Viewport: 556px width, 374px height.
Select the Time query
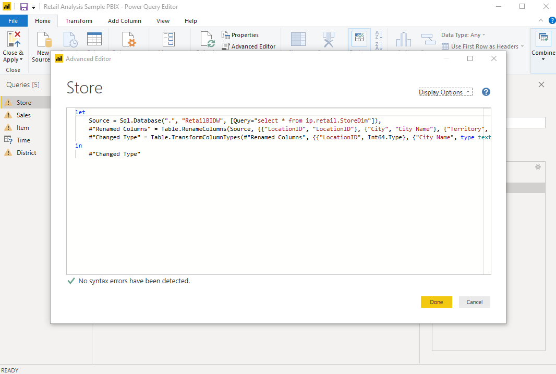coord(25,140)
